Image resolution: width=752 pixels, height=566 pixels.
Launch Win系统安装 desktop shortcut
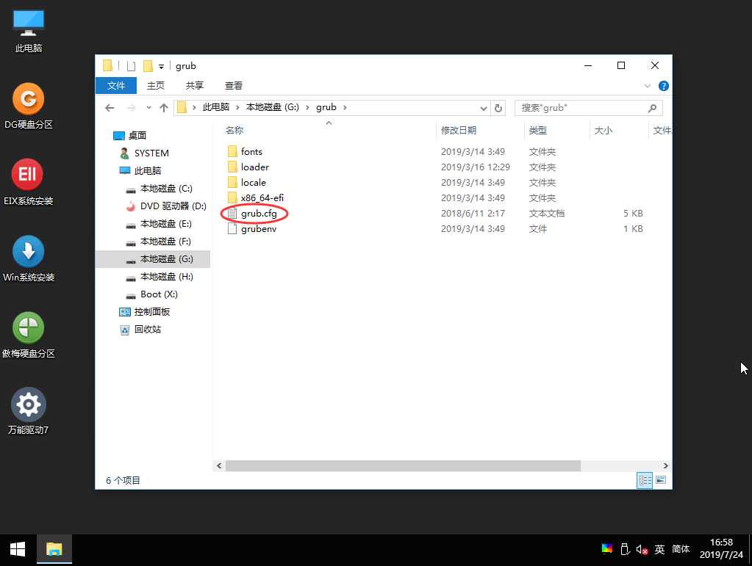pos(28,258)
